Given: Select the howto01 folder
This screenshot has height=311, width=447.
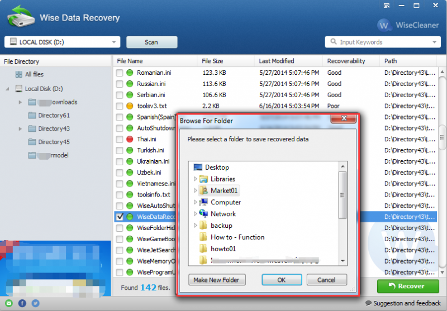Looking at the screenshot, I should (x=218, y=249).
